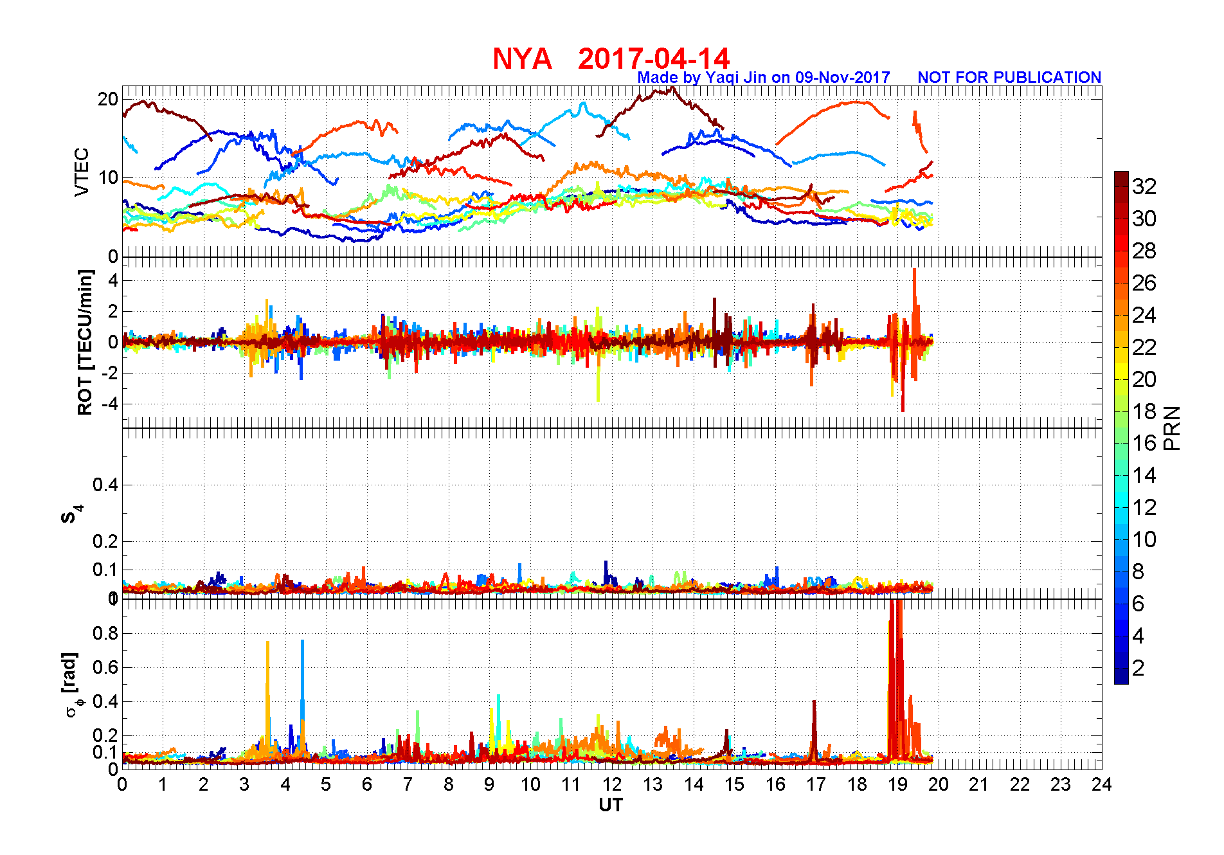1224x855 pixels.
Task: Select the "ROT [TECU/min]" y-axis label
Action: (x=85, y=342)
